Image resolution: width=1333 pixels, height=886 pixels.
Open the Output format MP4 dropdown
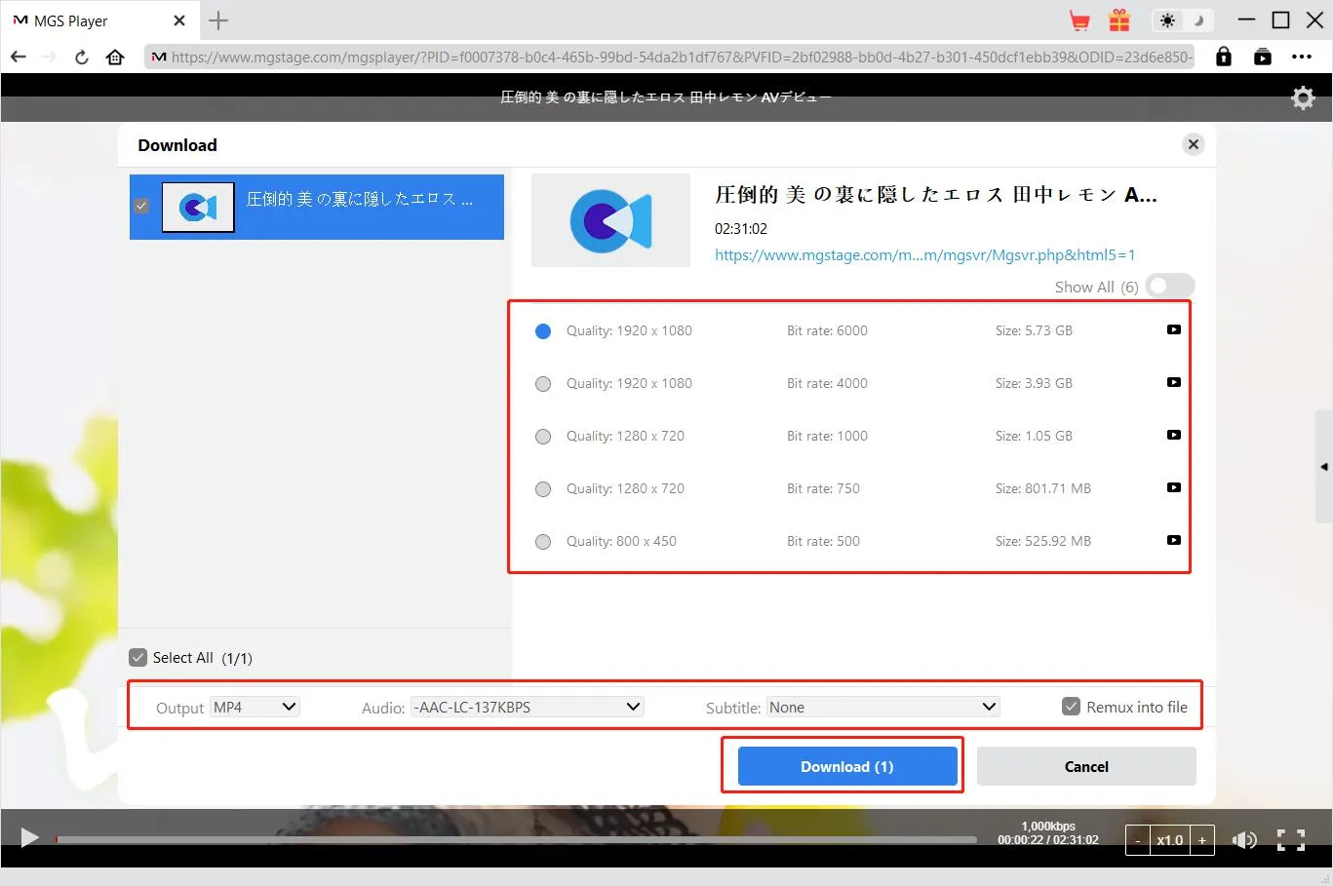pyautogui.click(x=255, y=707)
